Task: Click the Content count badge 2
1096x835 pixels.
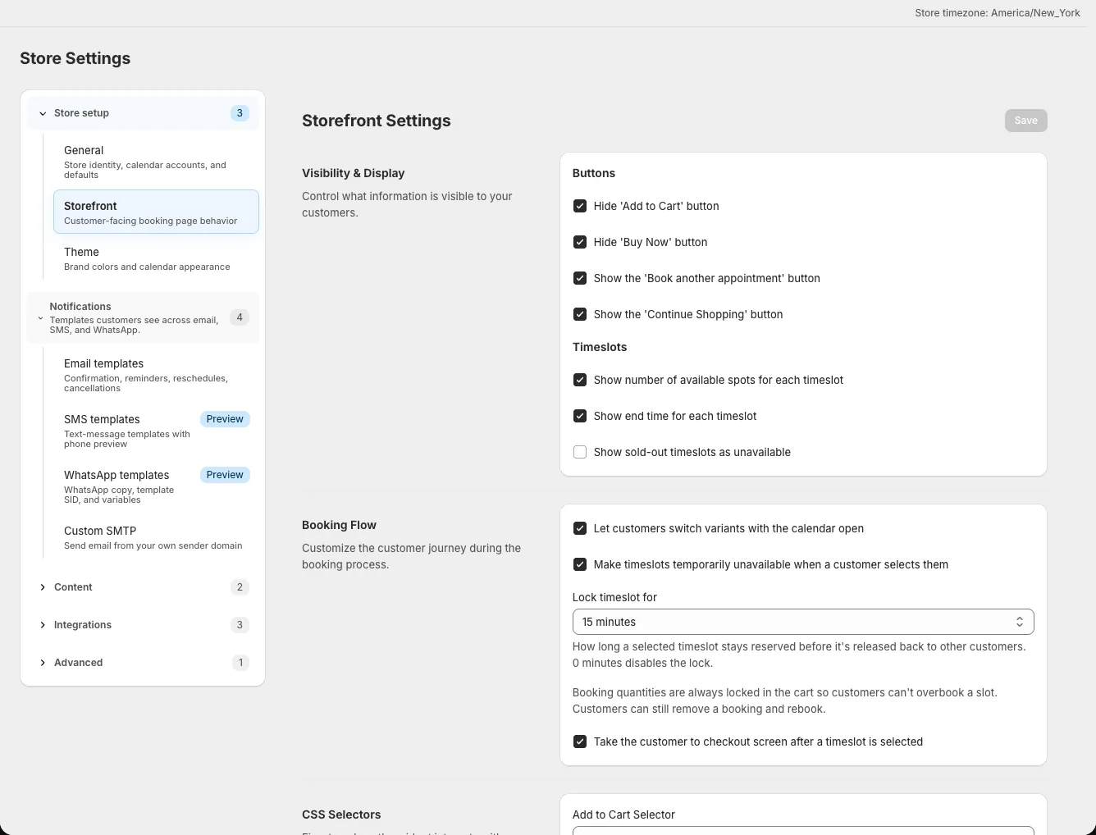Action: 240,587
